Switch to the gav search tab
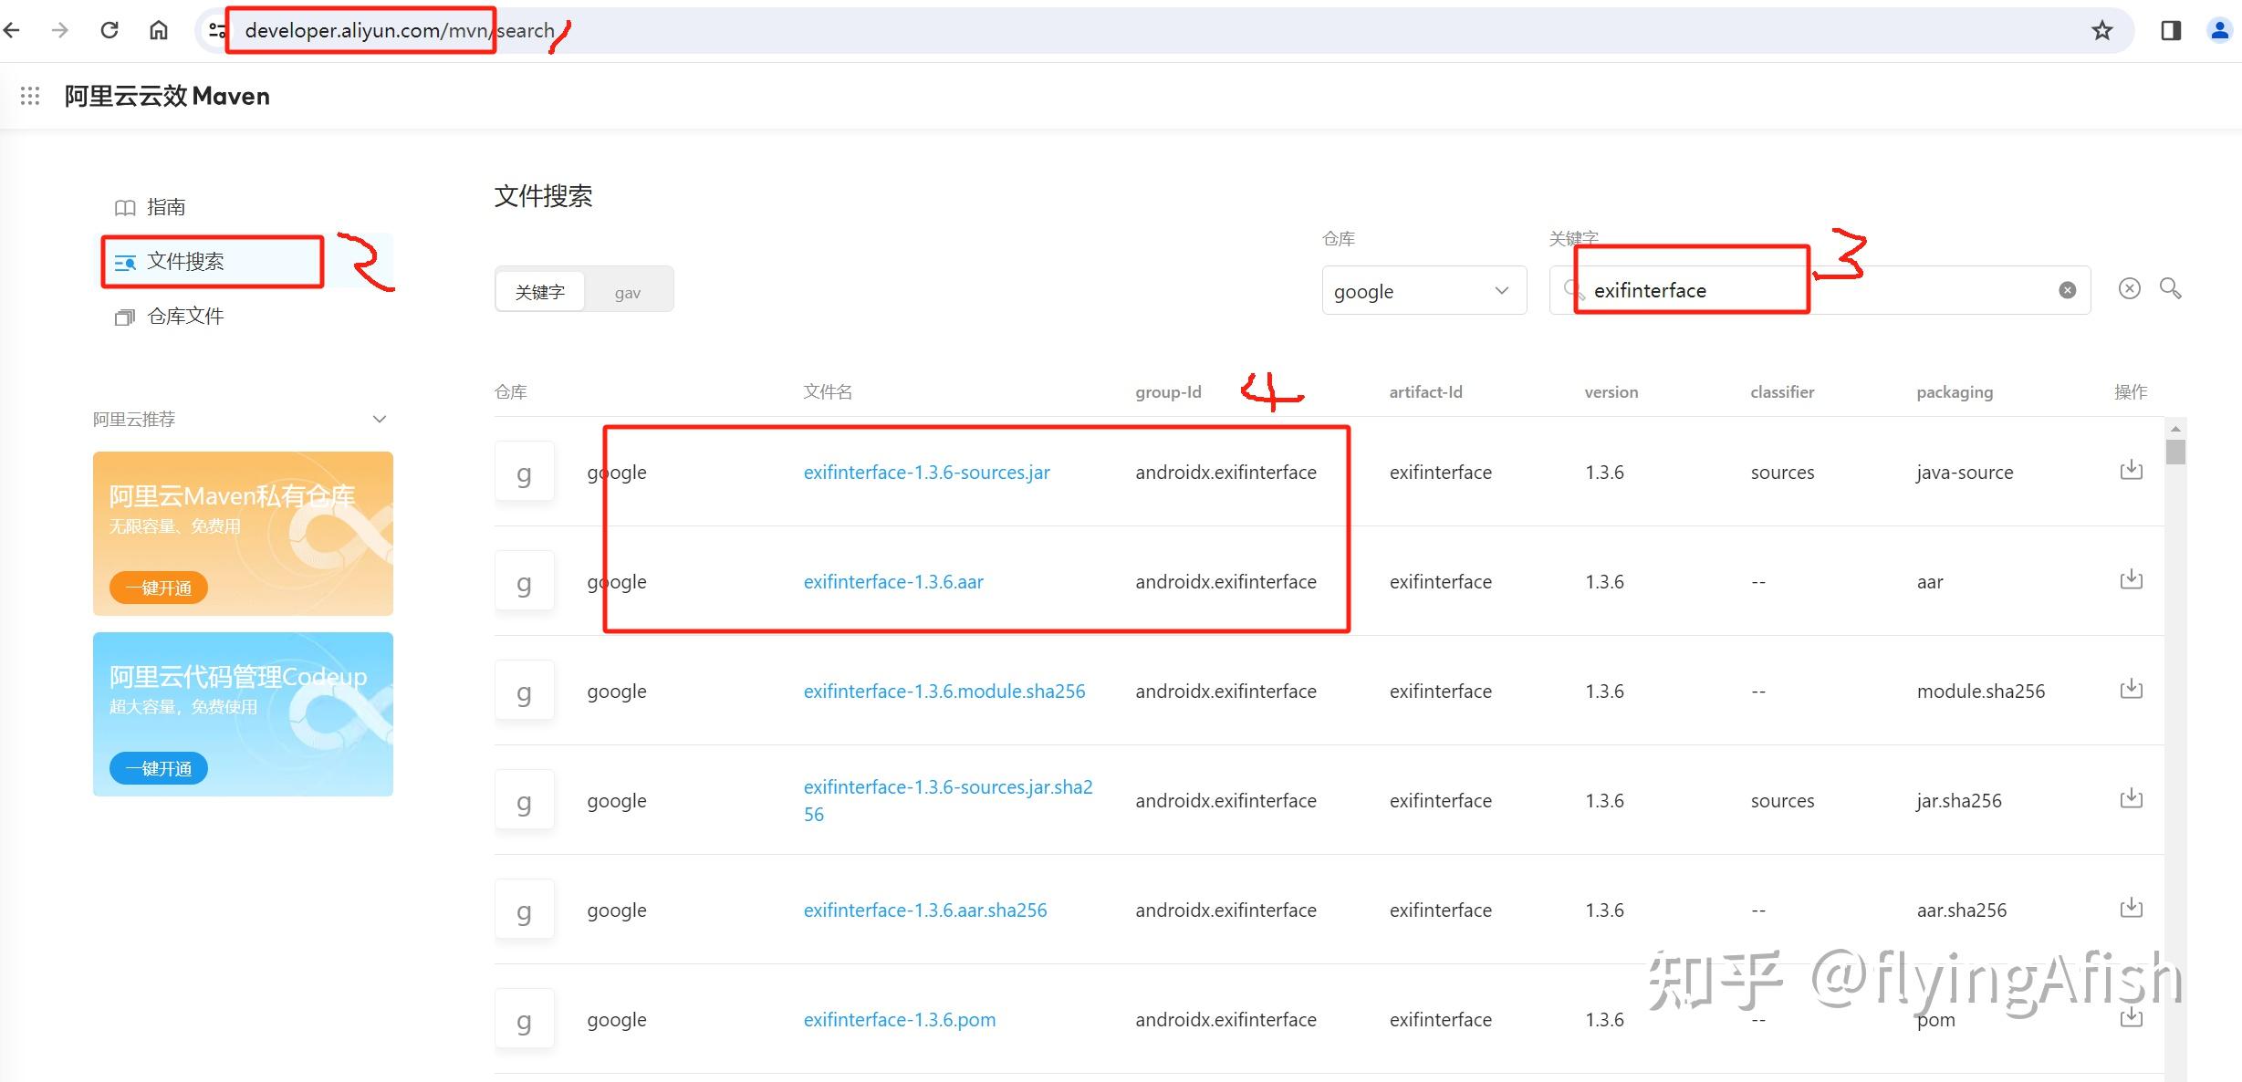Screen dimensions: 2242x1082 click(x=628, y=290)
